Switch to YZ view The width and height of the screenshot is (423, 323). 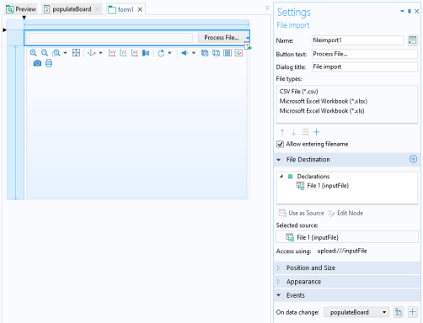(x=123, y=53)
